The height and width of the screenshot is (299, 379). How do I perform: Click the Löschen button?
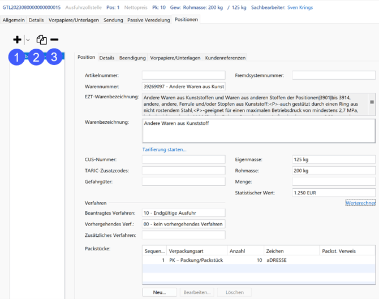pos(234,292)
